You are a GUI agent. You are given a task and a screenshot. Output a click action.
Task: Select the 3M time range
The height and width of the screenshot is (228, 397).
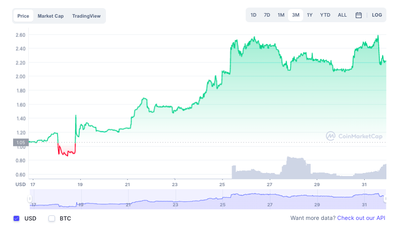296,15
